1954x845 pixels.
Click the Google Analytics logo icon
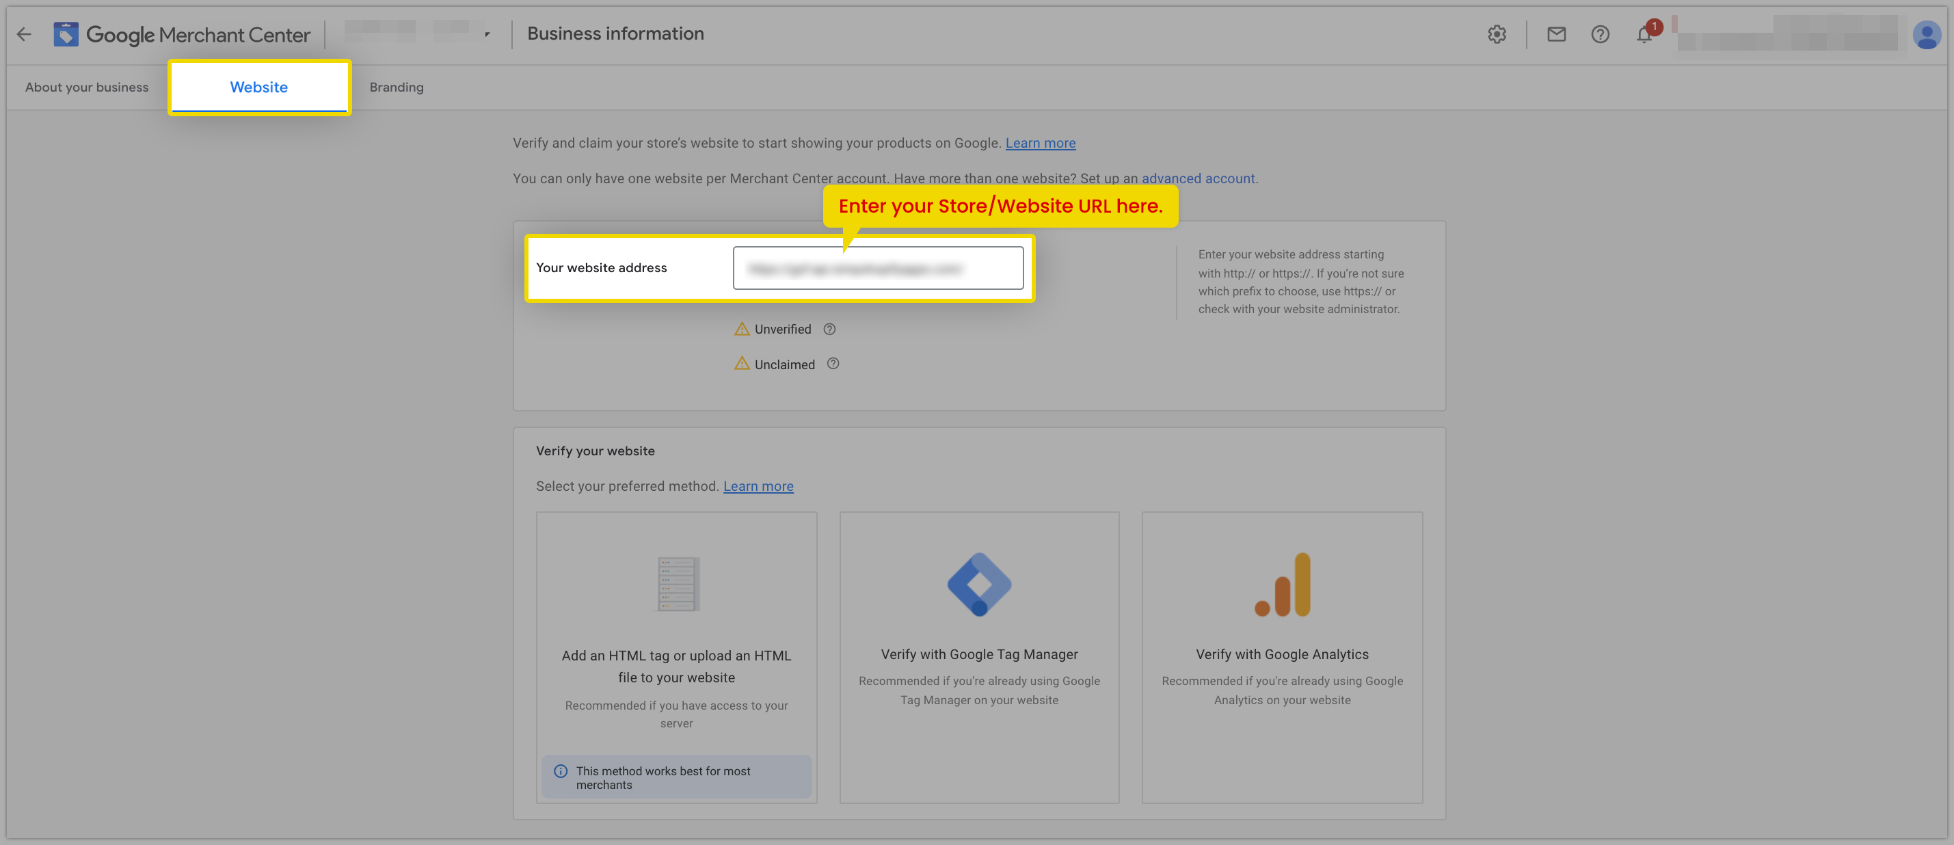pos(1282,584)
